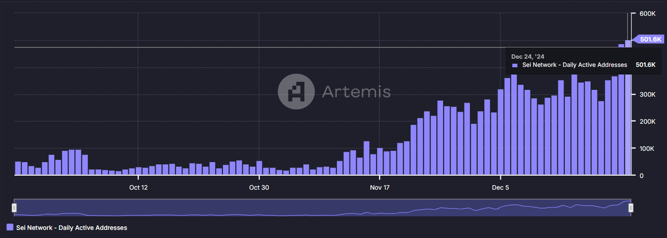Click the purple legend color square
Viewport: 667px width, 238px height.
tap(9, 227)
